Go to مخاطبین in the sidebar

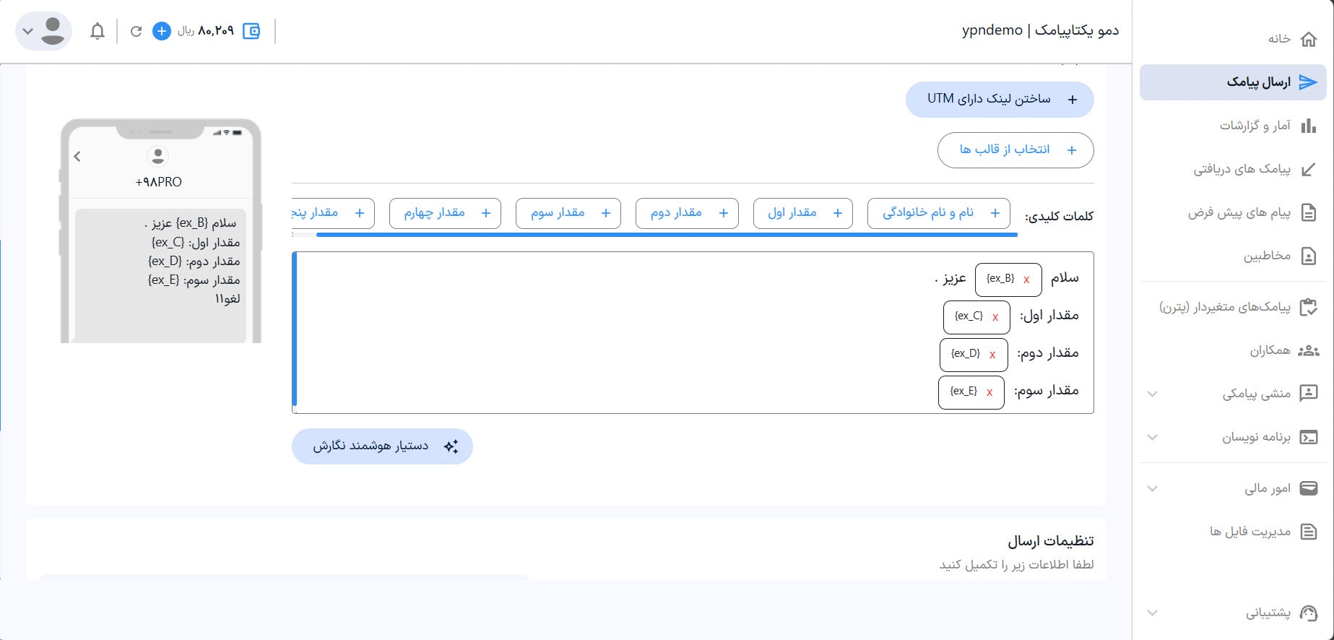point(1278,256)
